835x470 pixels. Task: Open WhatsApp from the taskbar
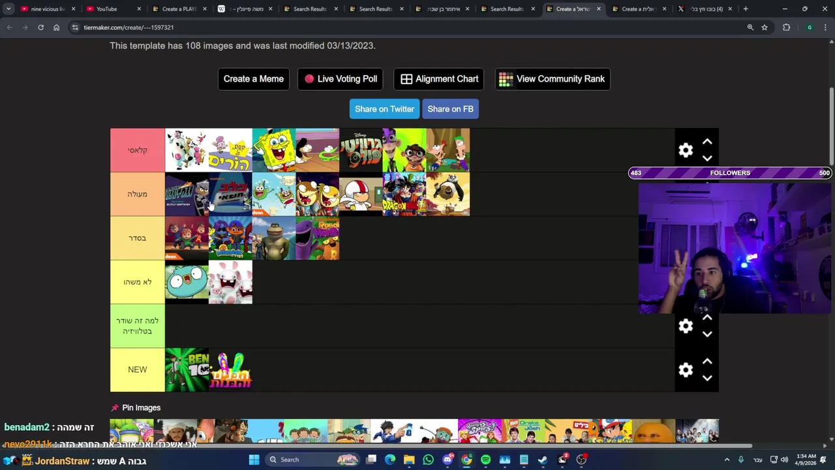(x=428, y=460)
